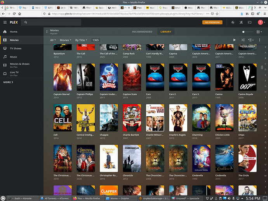The width and height of the screenshot is (268, 201).
Task: Go to Home in the sidebar
Action: click(22, 31)
